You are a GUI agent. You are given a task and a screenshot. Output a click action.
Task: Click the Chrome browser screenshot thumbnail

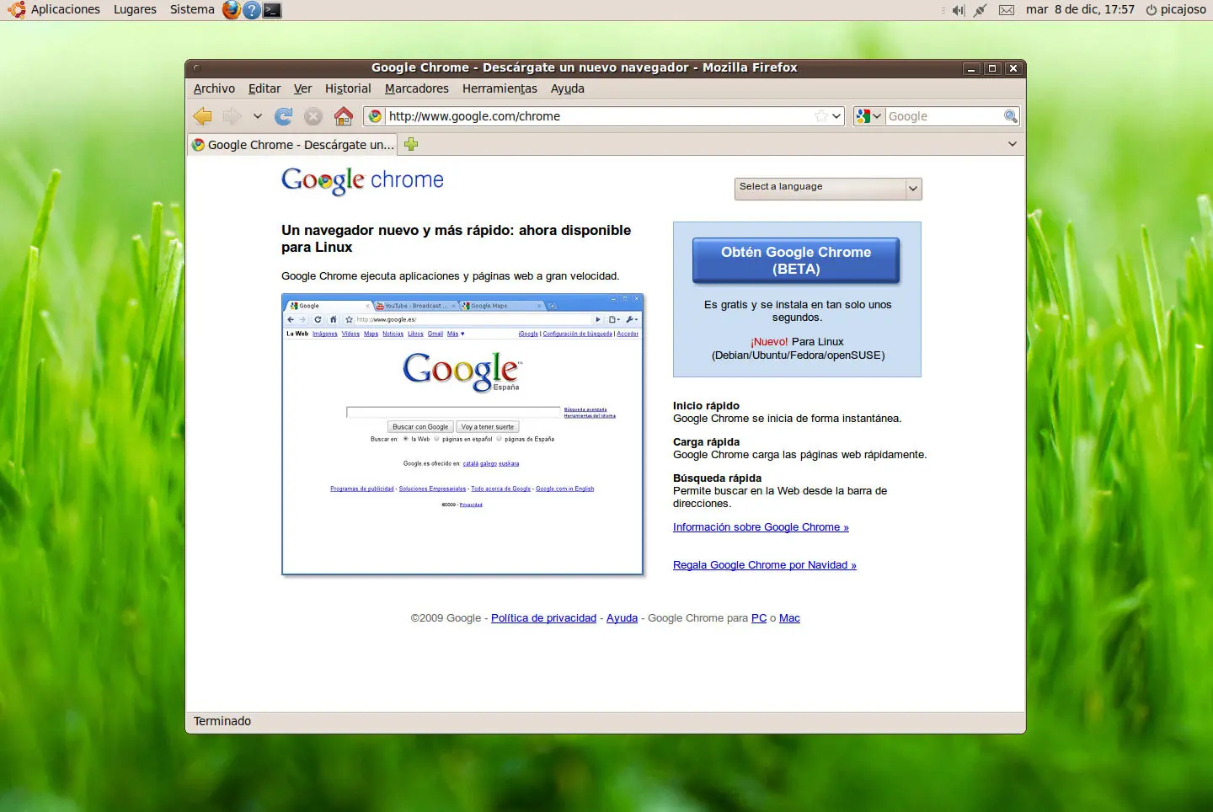click(462, 435)
